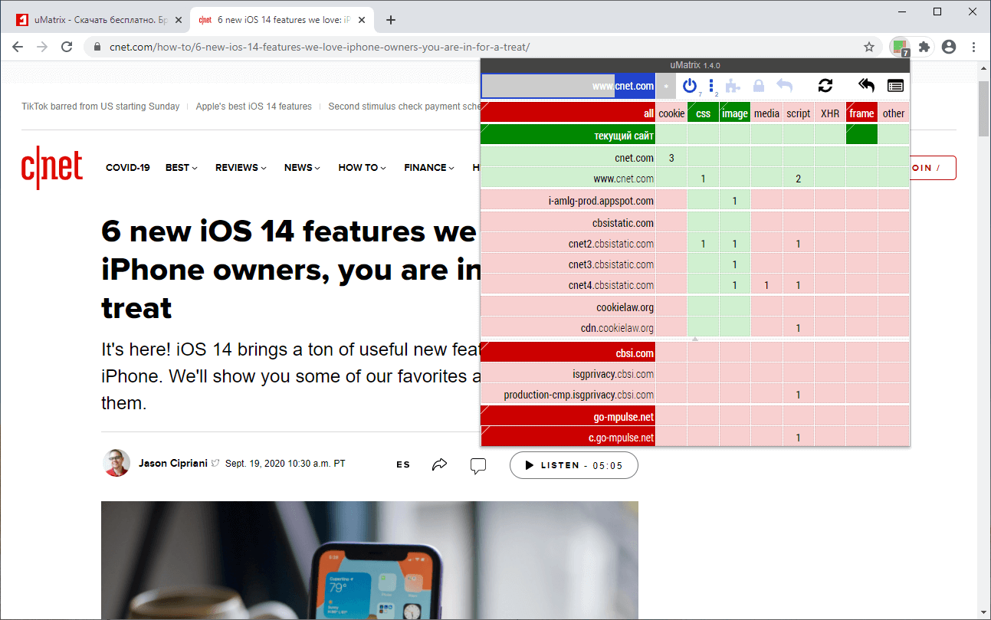Reload the page using the Chrome reload button

(67, 47)
